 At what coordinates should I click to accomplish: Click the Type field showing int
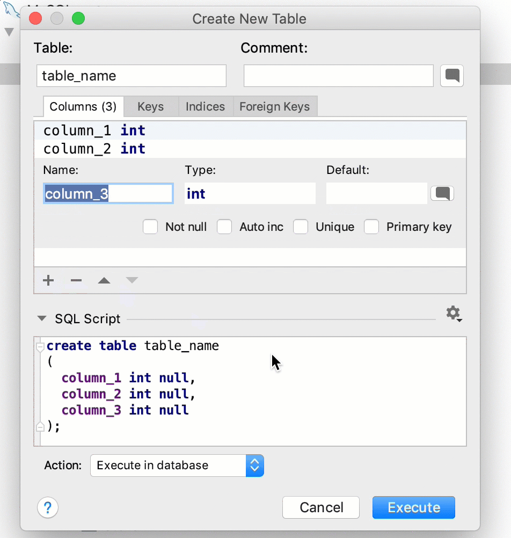[x=250, y=193]
